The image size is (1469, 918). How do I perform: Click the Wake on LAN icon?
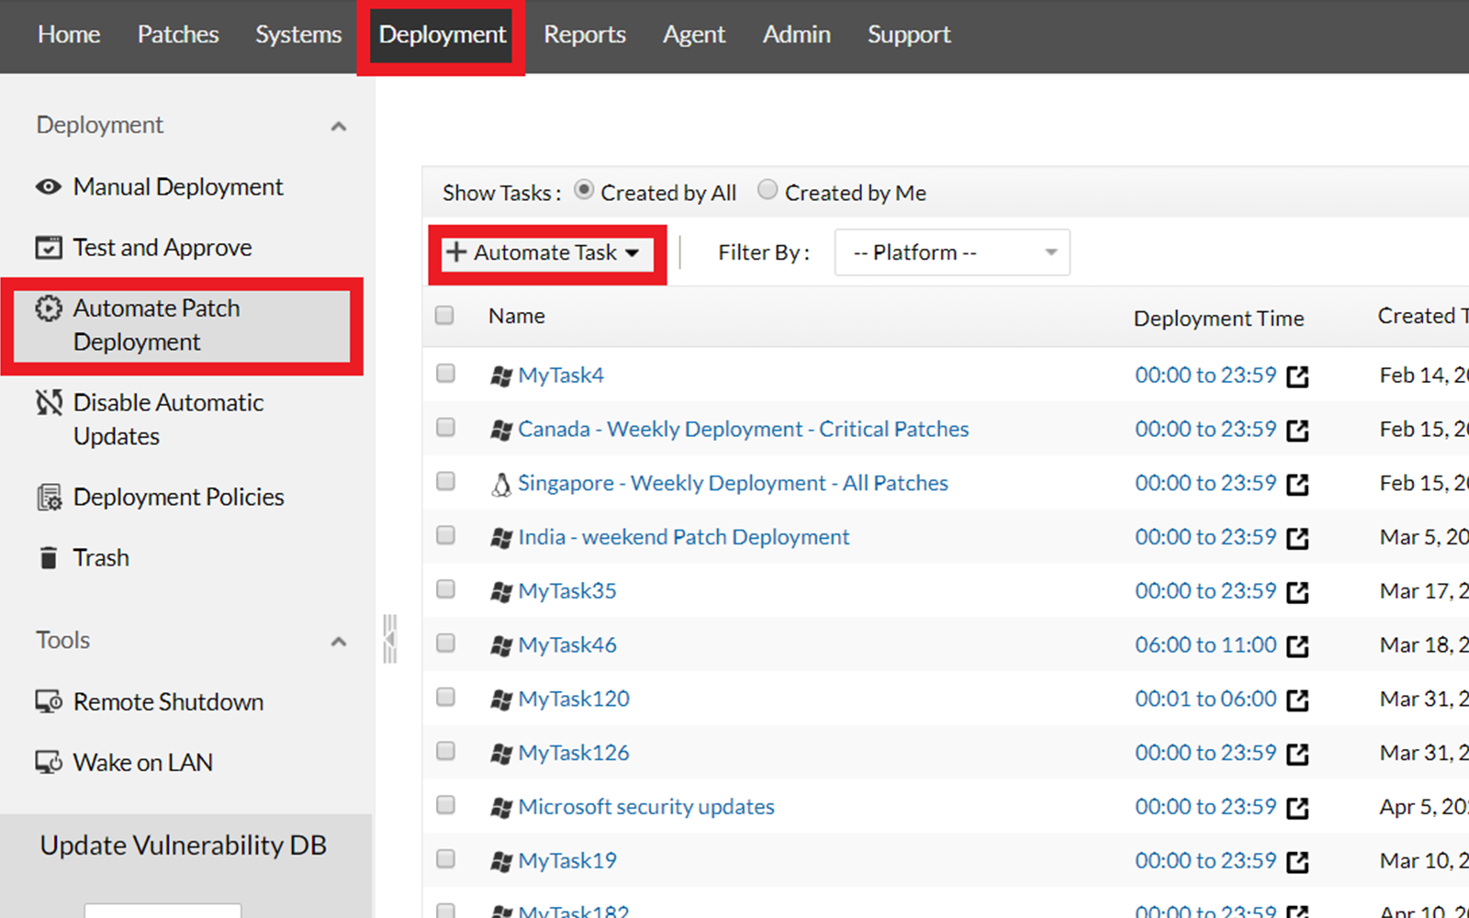pyautogui.click(x=48, y=762)
